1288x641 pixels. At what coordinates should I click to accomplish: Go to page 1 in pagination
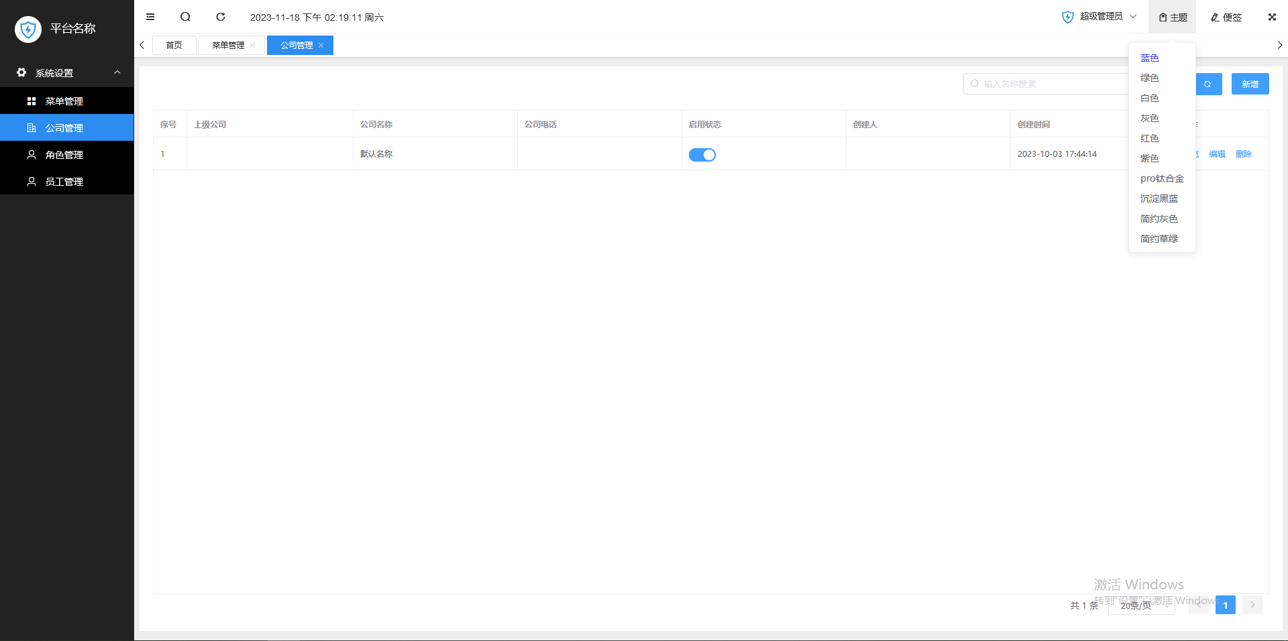click(1226, 605)
